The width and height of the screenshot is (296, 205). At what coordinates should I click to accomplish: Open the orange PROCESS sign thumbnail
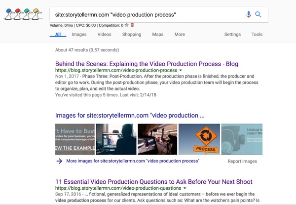coord(199,139)
